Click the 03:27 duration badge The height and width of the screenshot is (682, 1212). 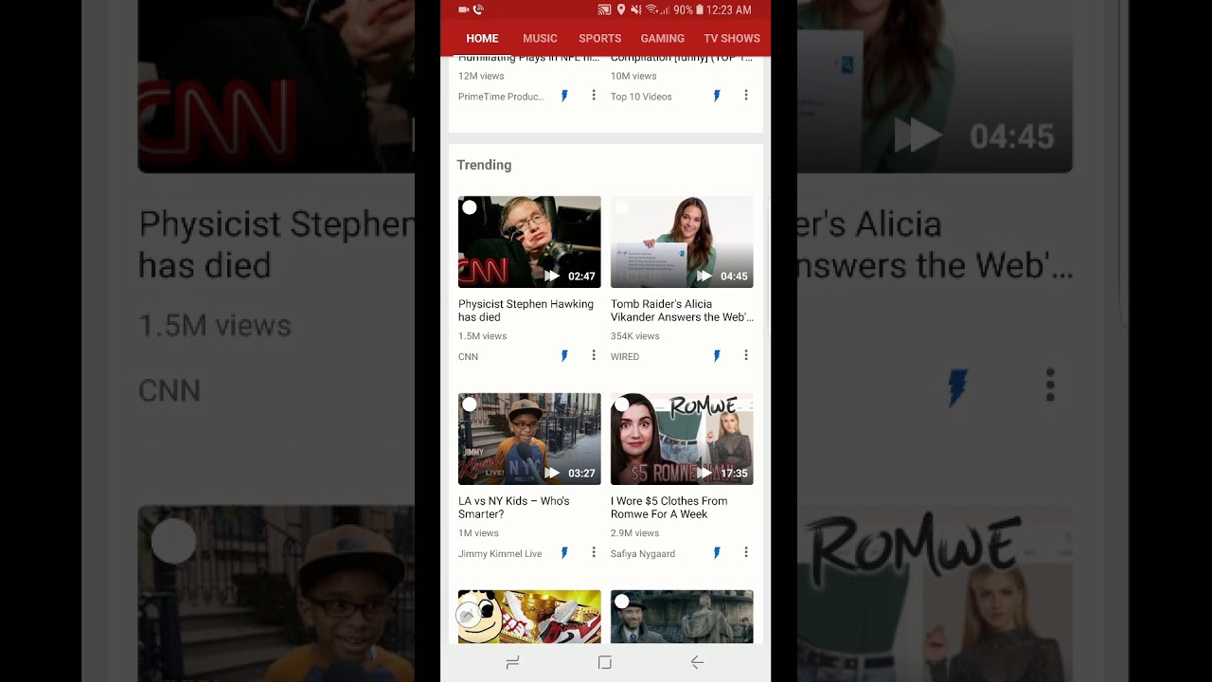(581, 474)
